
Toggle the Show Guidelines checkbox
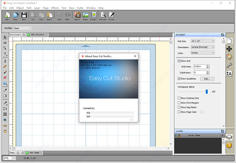point(179,79)
